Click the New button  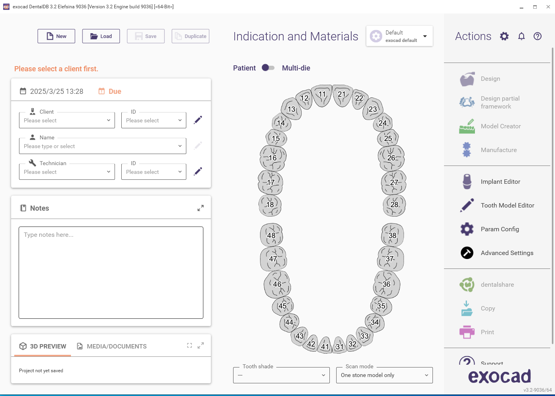56,36
